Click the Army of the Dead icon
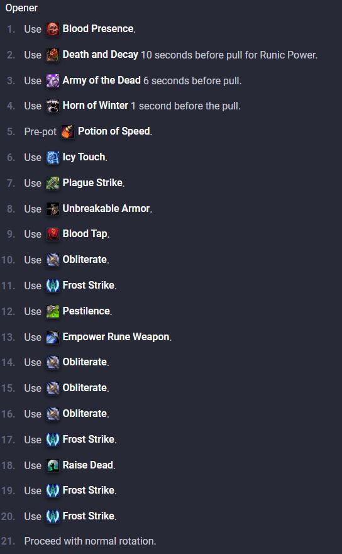This screenshot has height=554, width=342. 53,80
